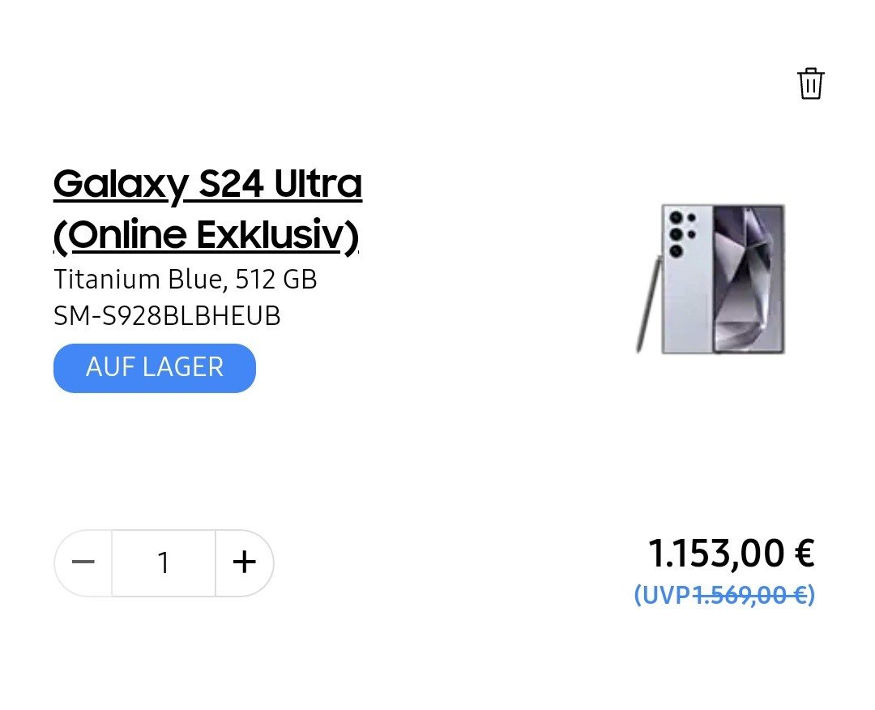Viewport: 875px width, 710px height.
Task: Select the Titanium Blue color text
Action: (138, 280)
